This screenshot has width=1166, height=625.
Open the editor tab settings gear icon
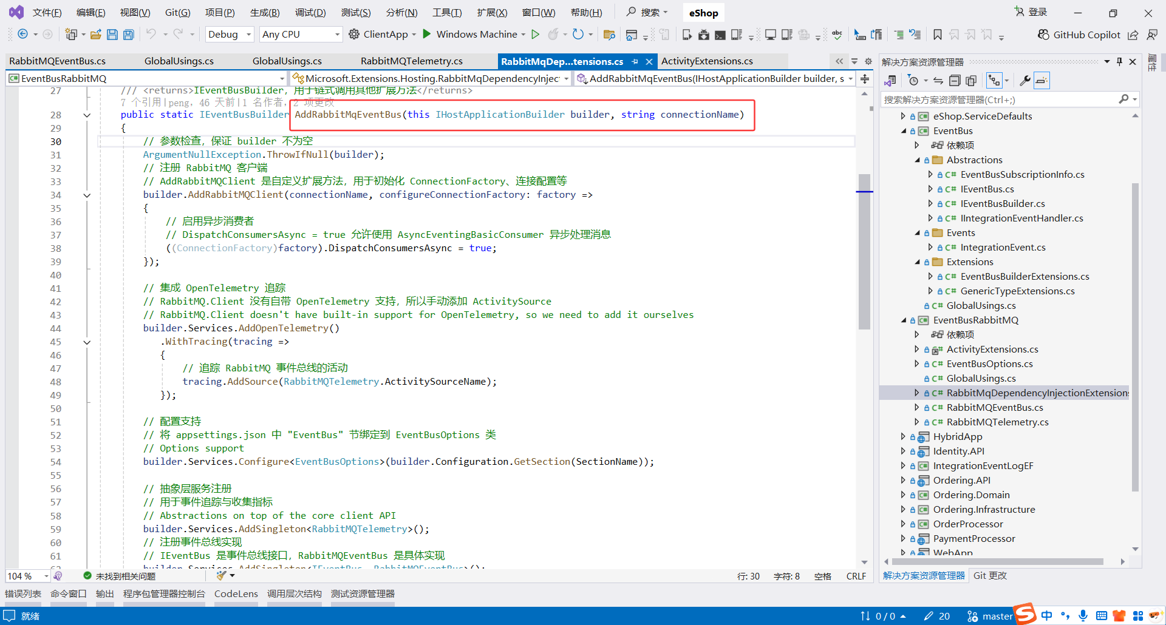click(868, 61)
